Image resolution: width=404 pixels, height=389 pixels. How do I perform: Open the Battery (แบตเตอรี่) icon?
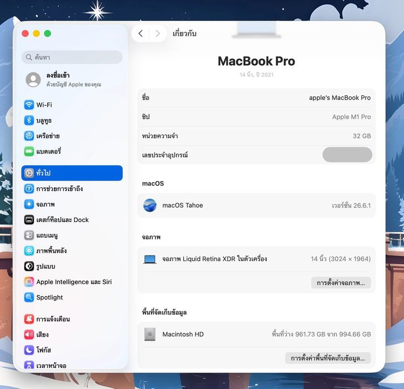29,151
